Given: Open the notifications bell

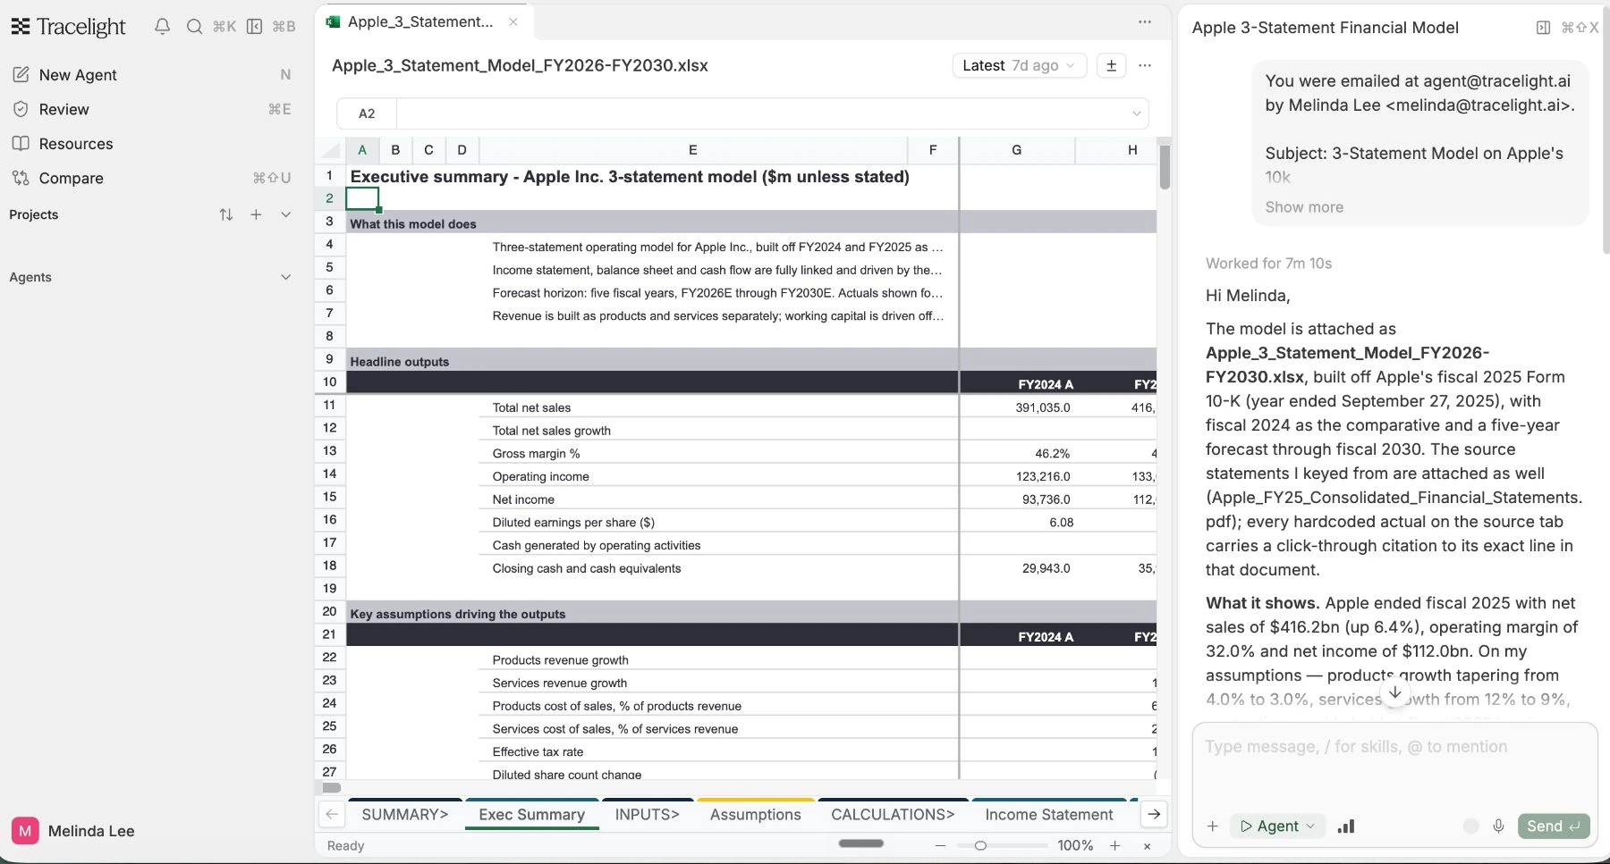Looking at the screenshot, I should click(x=162, y=27).
